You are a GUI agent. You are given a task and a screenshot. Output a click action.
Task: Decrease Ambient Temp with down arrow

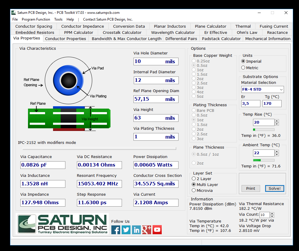pos(277,154)
